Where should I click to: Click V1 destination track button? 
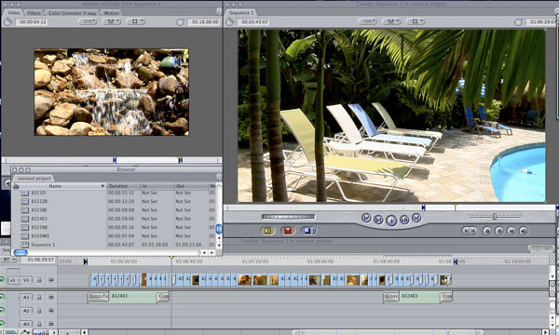26,280
